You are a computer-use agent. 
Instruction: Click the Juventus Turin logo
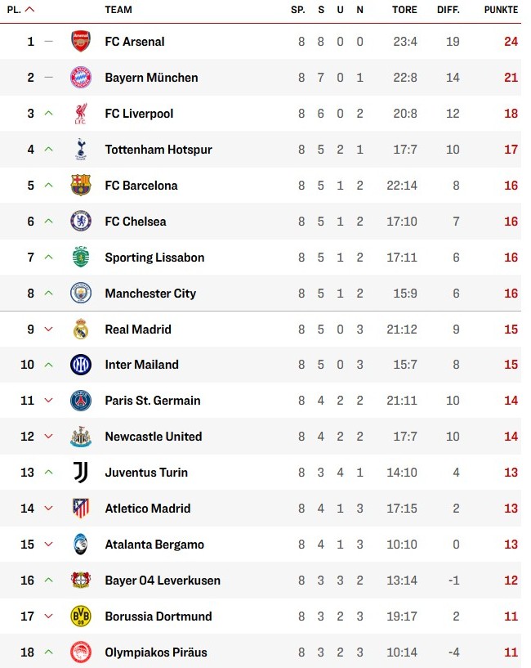tap(81, 473)
